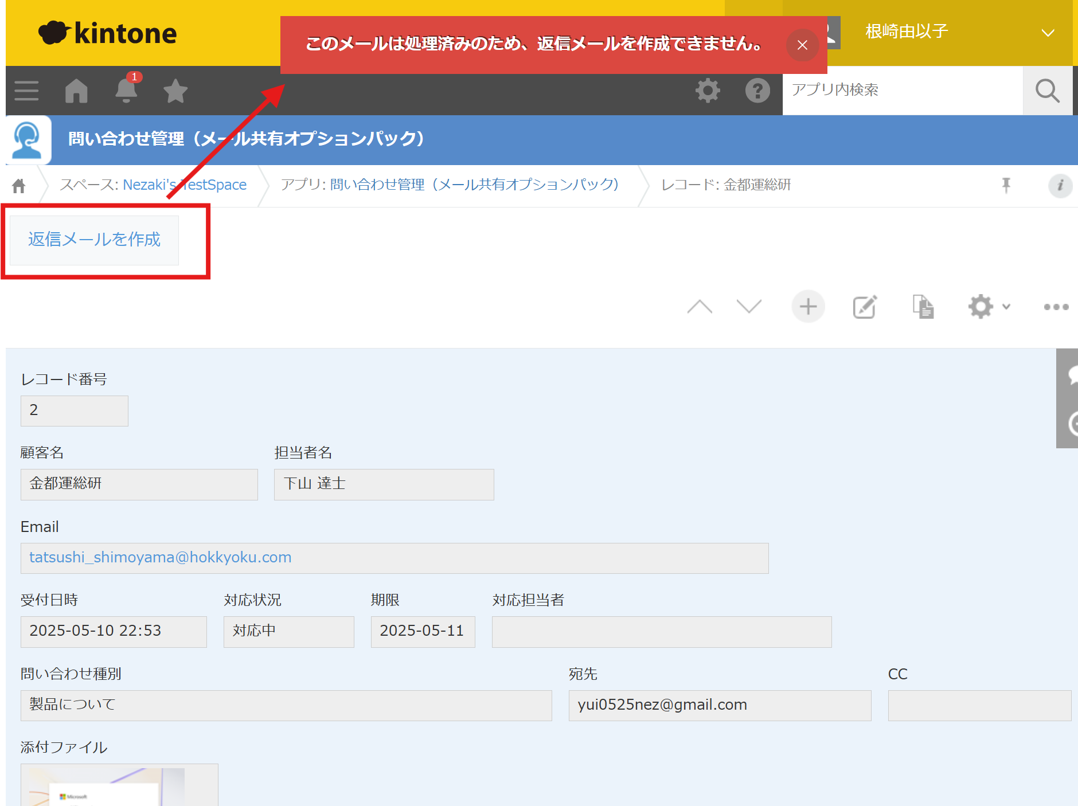Add a new record with plus icon
This screenshot has width=1078, height=806.
[808, 307]
